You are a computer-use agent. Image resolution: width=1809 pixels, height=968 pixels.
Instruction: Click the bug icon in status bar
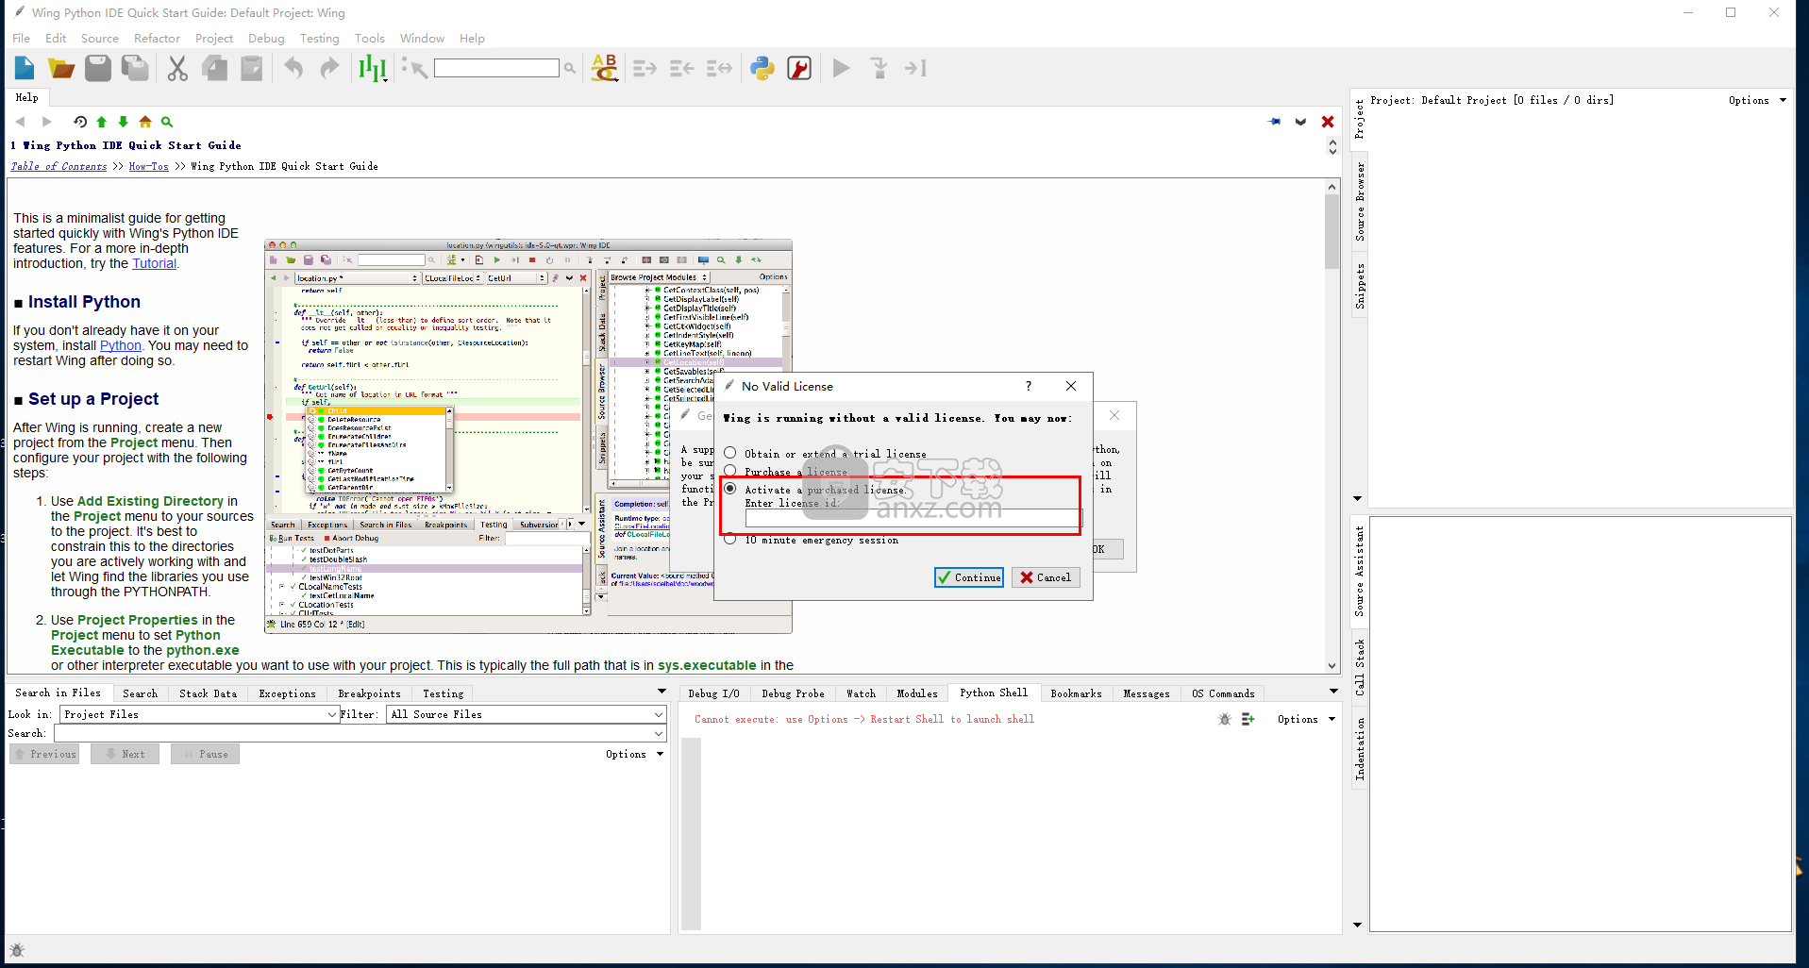point(16,950)
